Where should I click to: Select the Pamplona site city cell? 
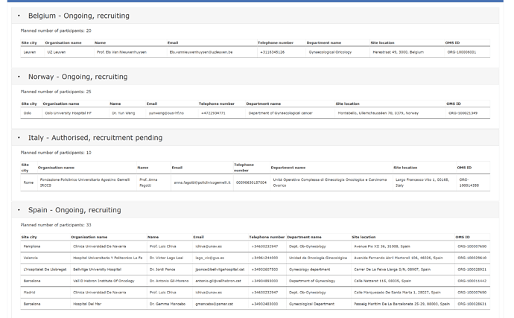32,246
